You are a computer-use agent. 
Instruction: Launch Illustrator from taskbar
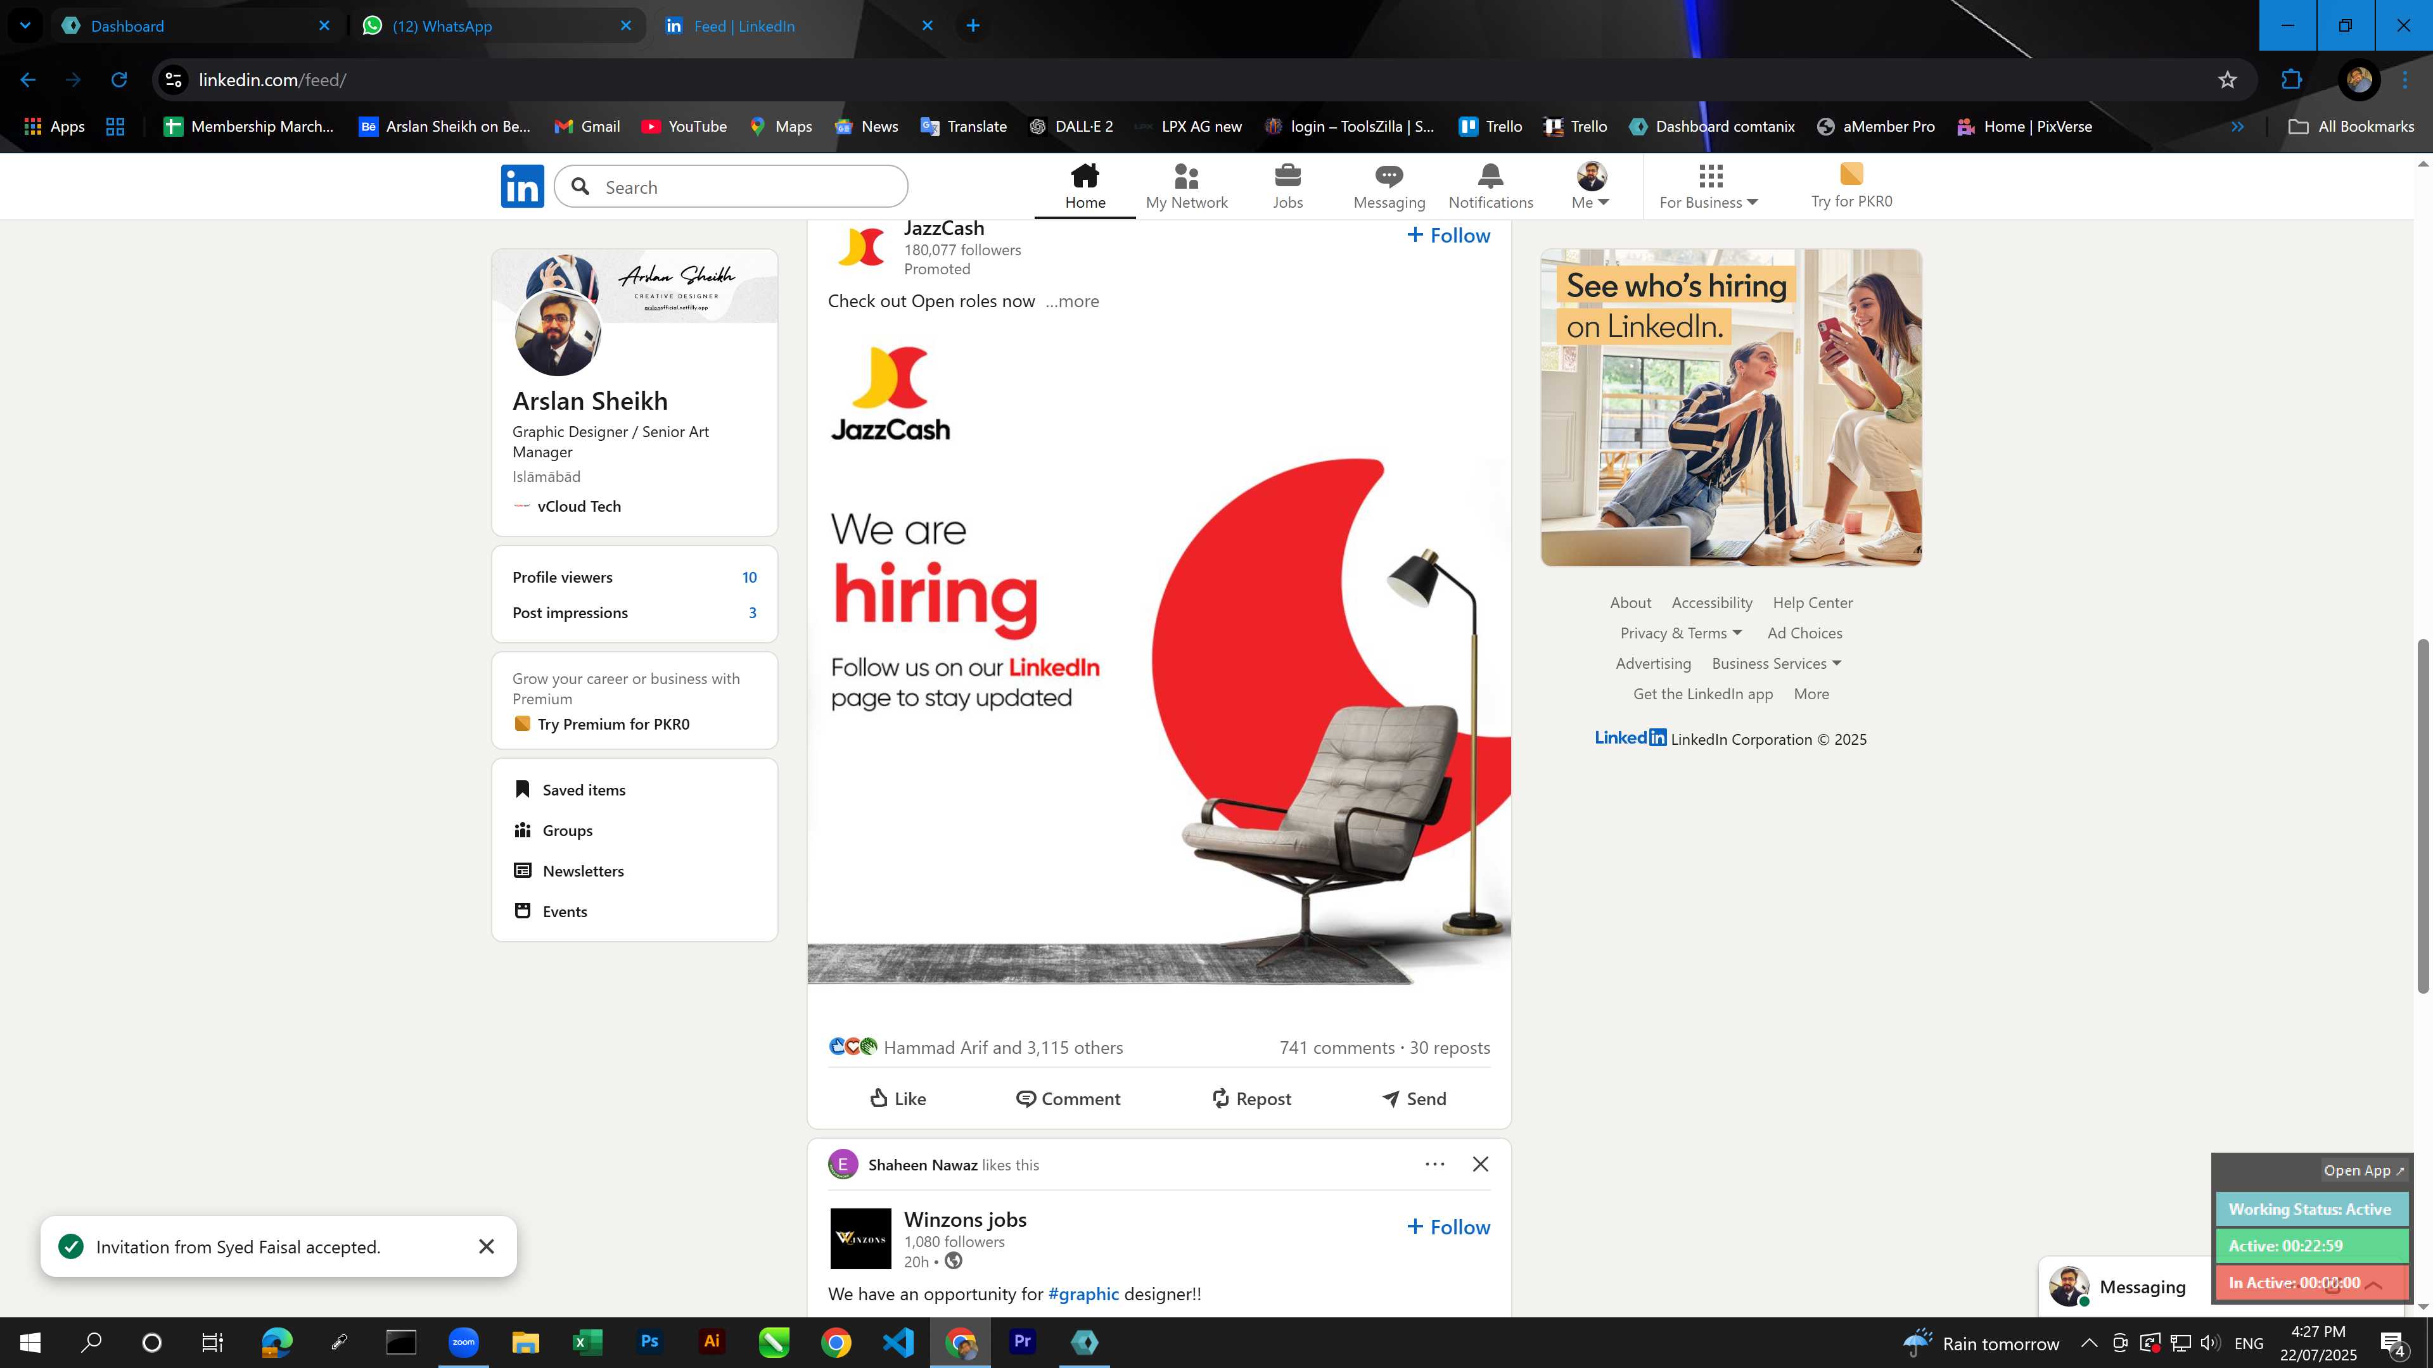pos(711,1341)
